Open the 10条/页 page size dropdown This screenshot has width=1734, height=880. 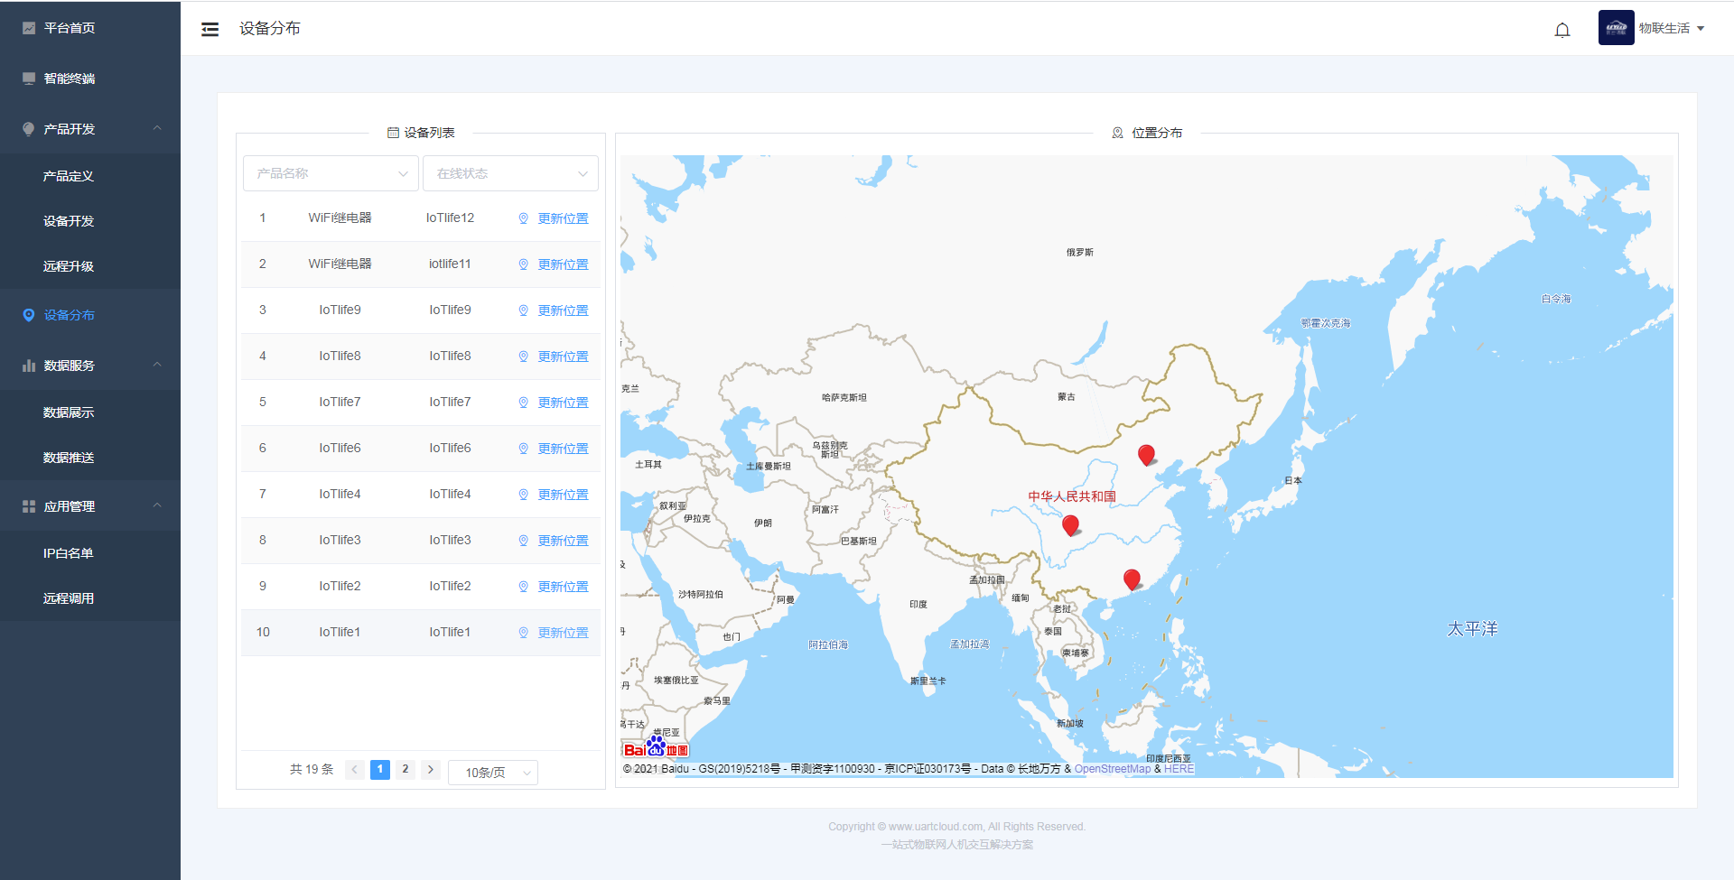pyautogui.click(x=493, y=773)
